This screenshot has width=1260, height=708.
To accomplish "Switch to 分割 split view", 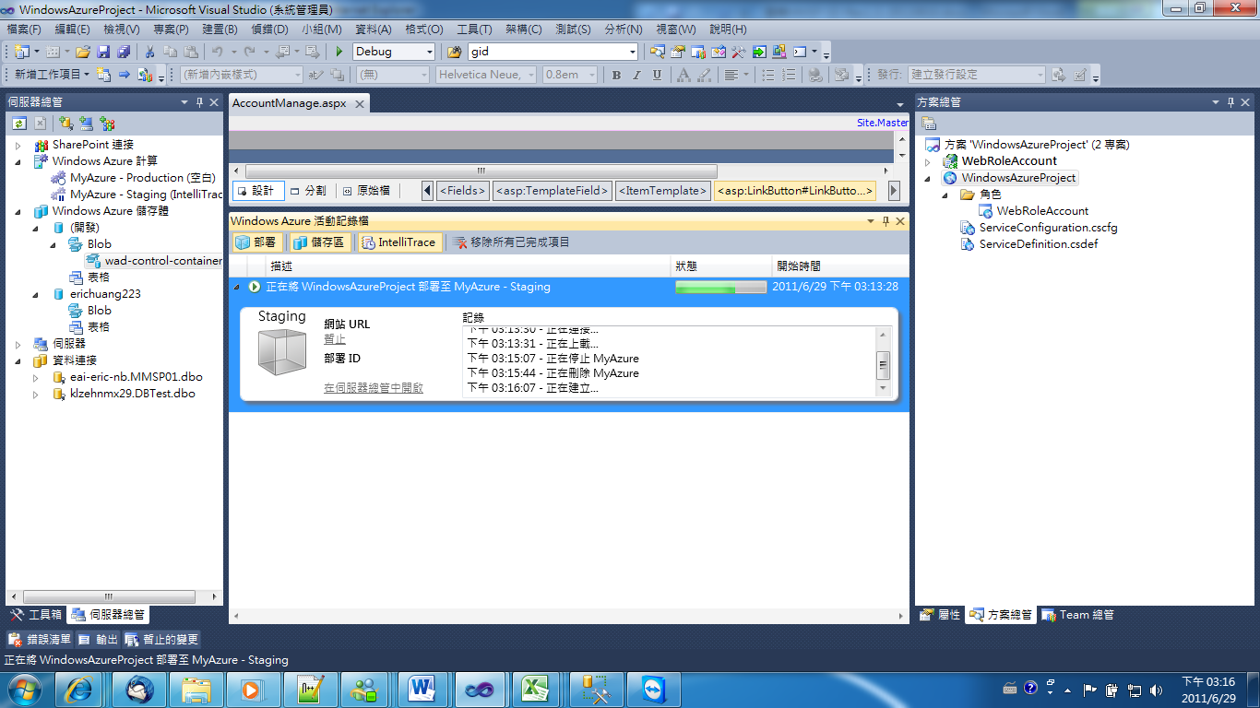I will (x=308, y=191).
